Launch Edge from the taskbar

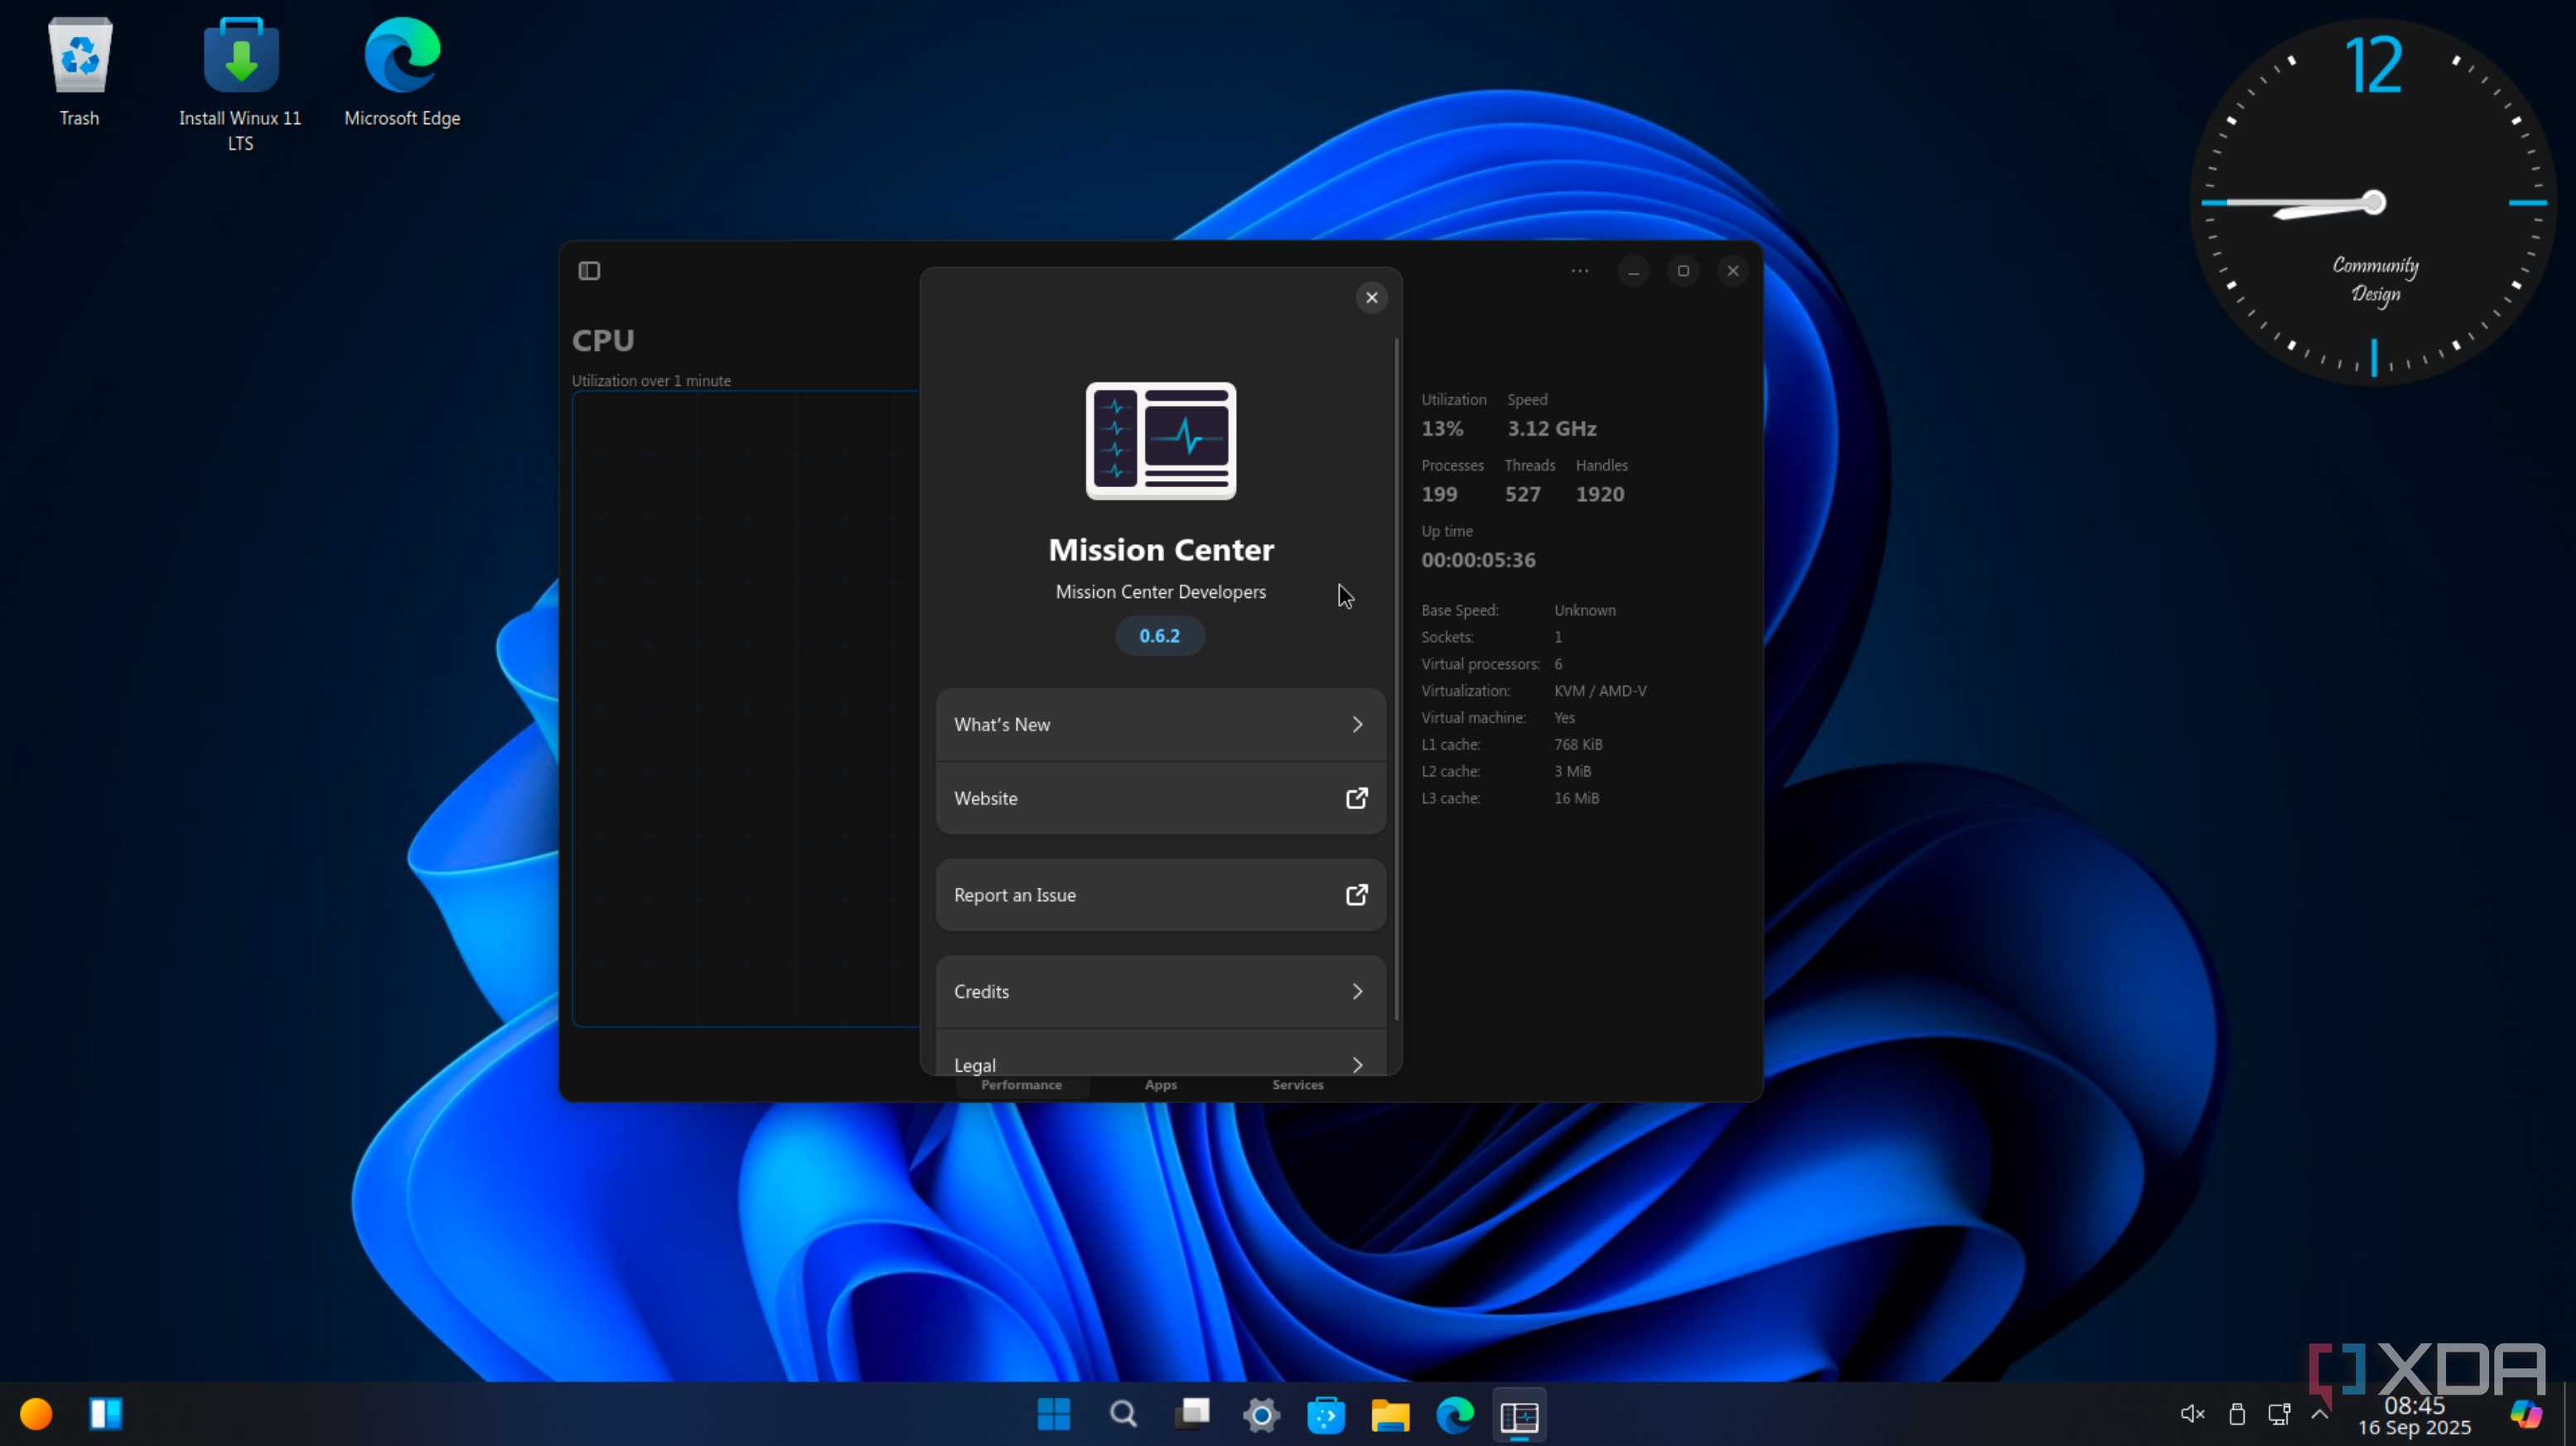click(1455, 1414)
